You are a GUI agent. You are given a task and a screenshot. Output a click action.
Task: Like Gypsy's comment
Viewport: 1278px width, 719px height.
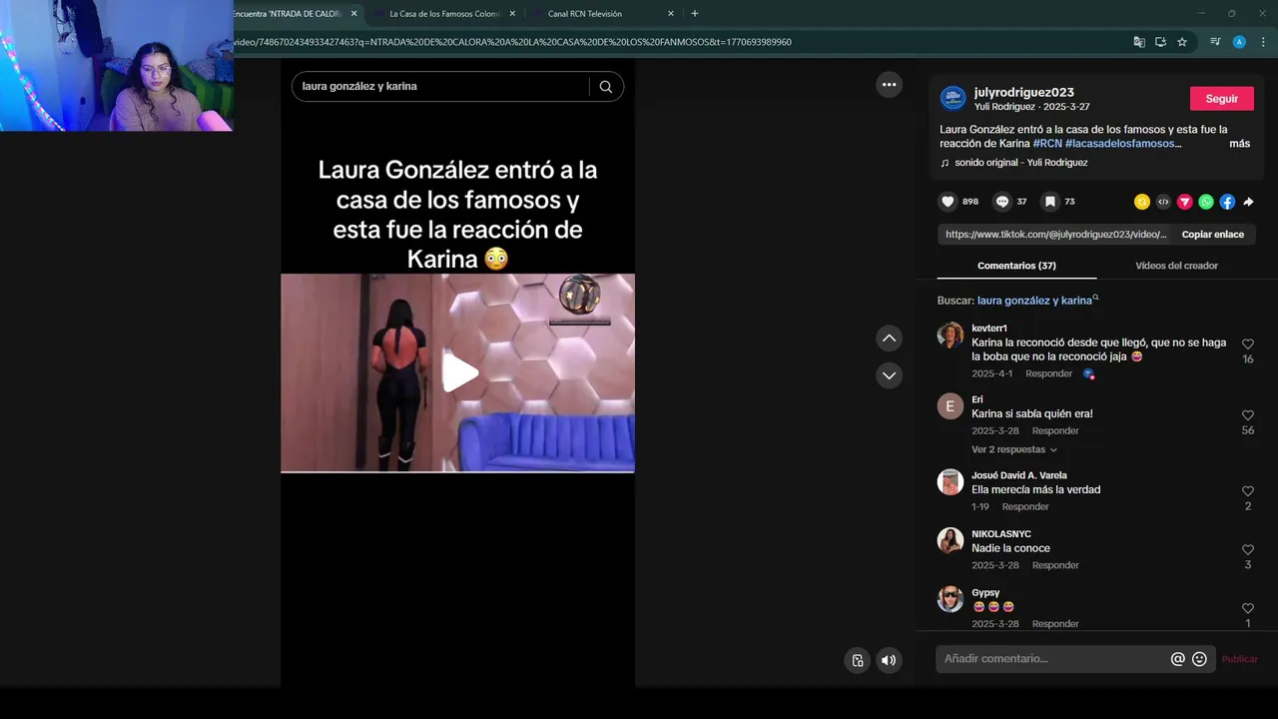click(1248, 608)
